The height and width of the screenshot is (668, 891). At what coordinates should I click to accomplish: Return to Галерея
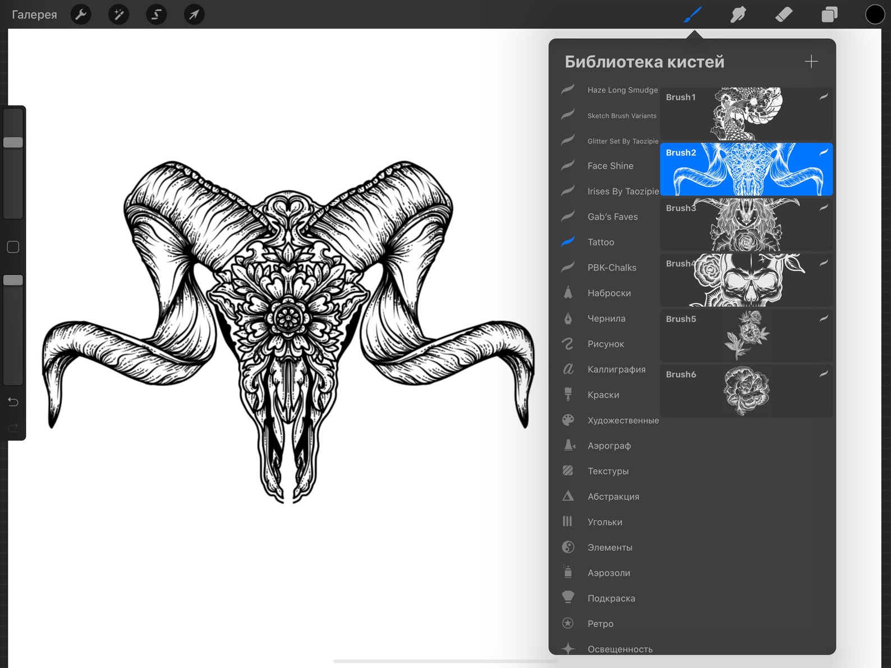click(x=34, y=15)
